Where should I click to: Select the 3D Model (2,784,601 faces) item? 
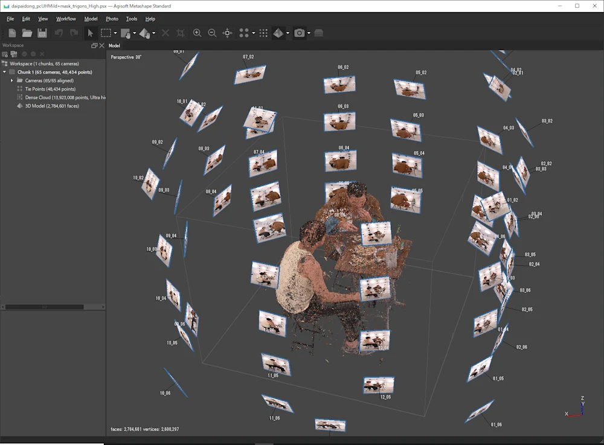tap(52, 106)
